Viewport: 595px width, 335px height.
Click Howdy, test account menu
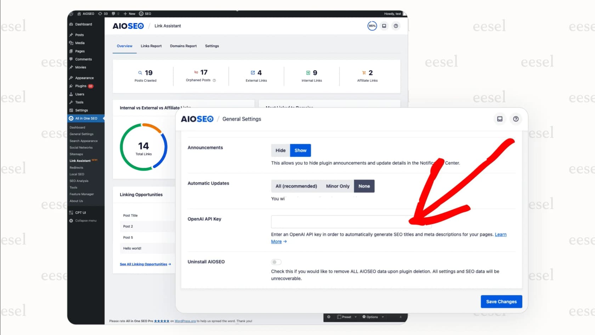coord(392,14)
